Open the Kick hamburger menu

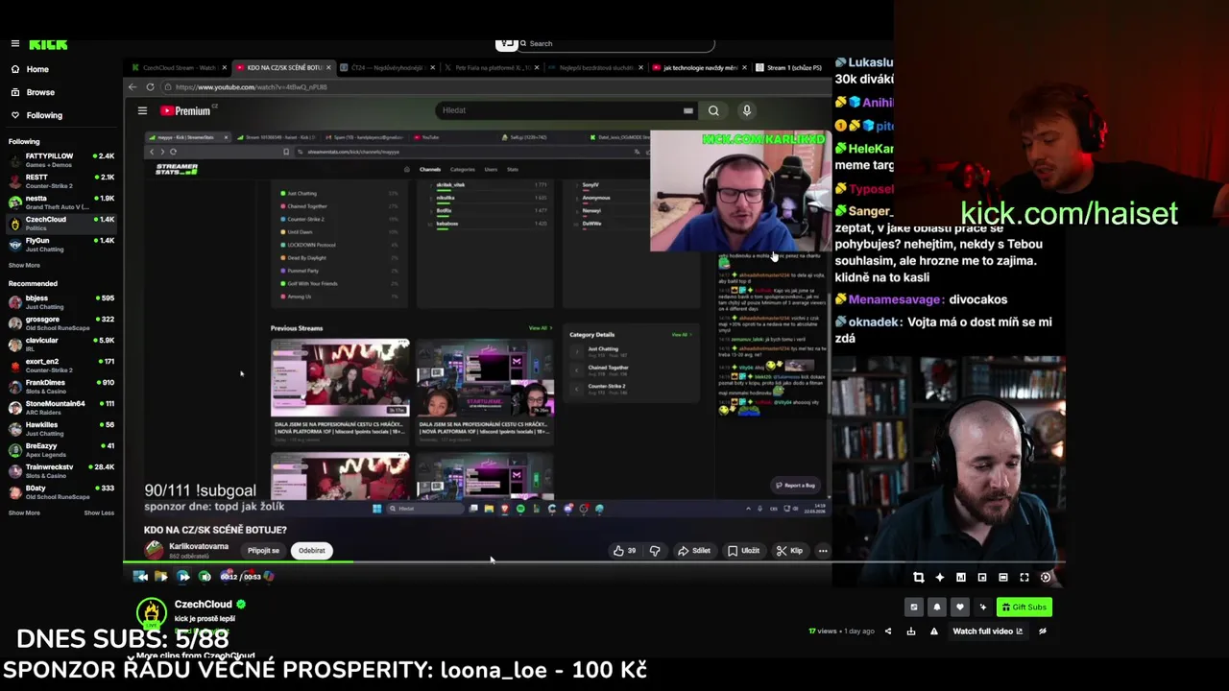pyautogui.click(x=15, y=43)
